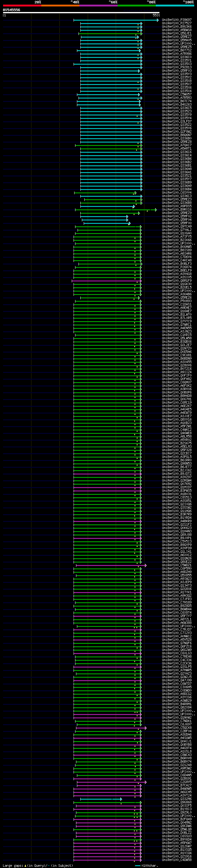197x868 pixels.
Task: Open hit UniRef100_Q5QJE1
Action: click(x=176, y=33)
